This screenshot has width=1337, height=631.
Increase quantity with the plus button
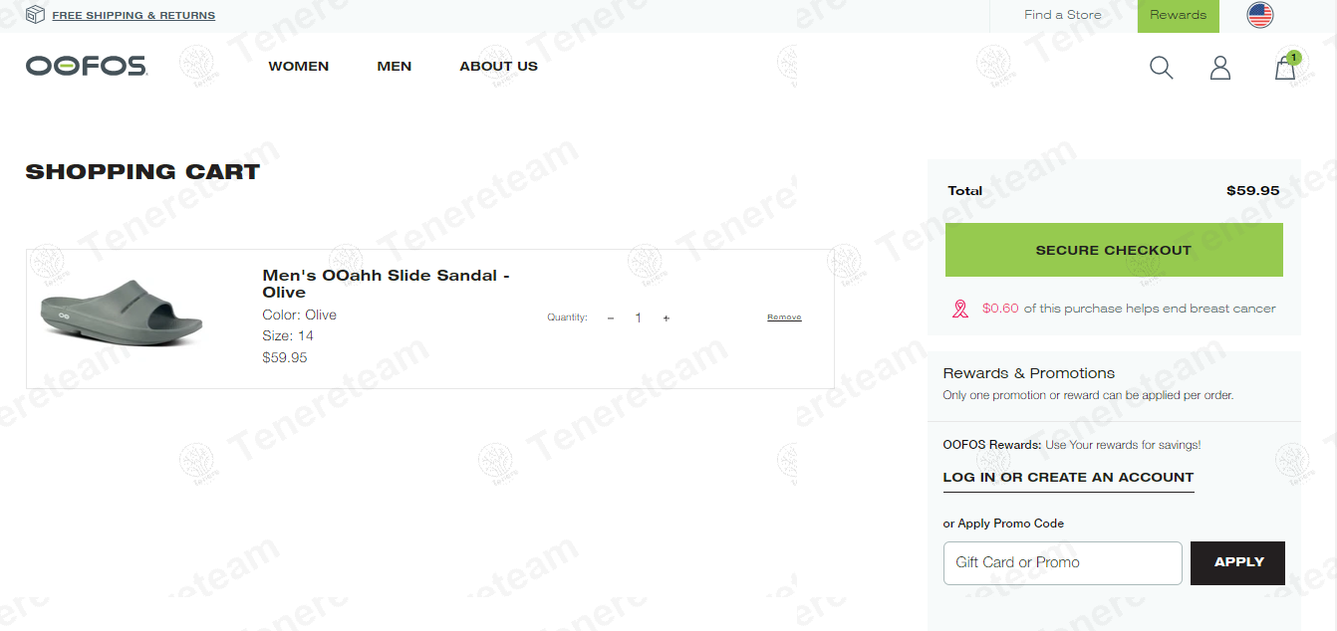(667, 318)
